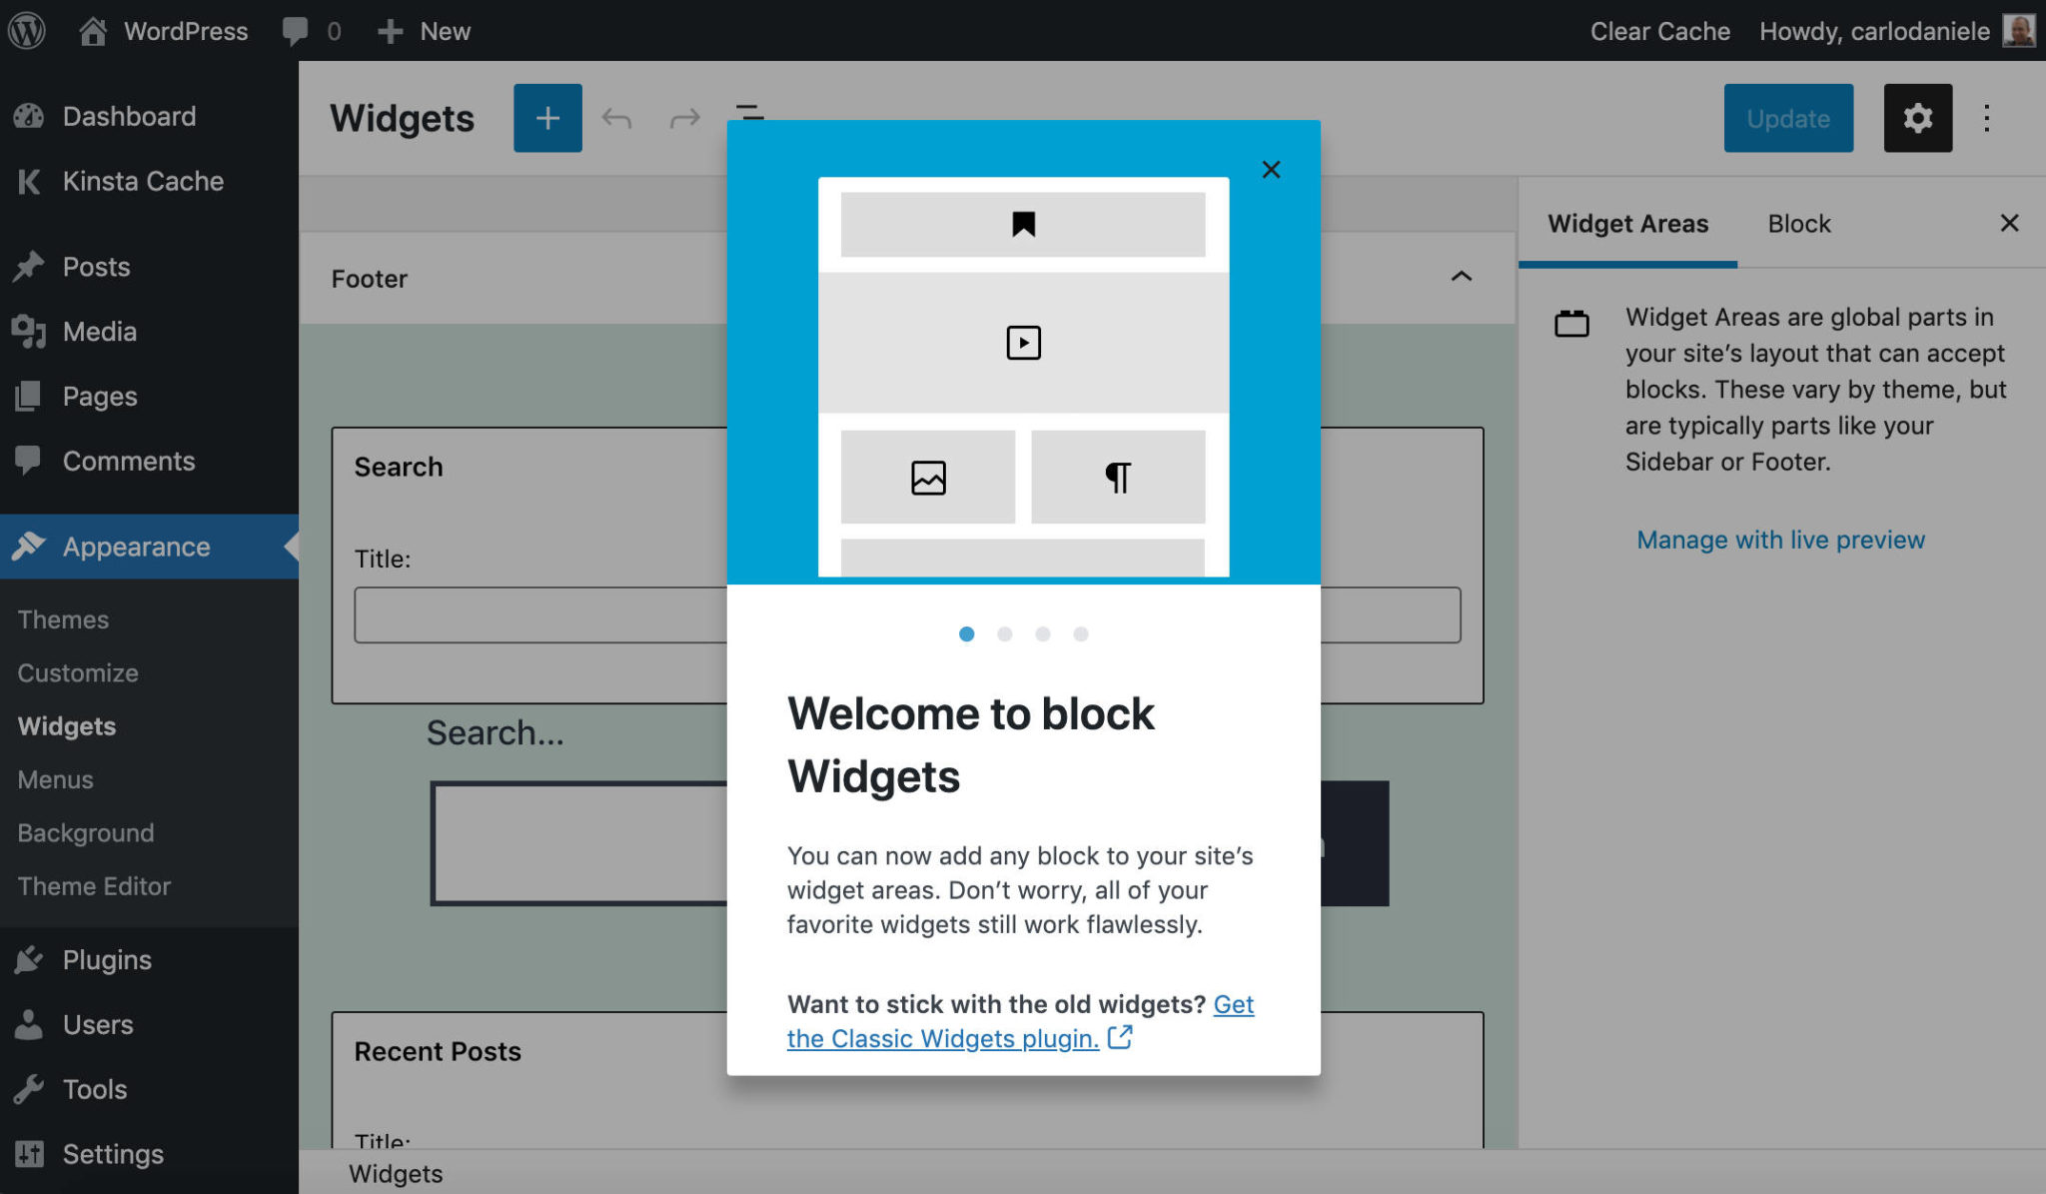Click the undo arrow icon

(616, 118)
